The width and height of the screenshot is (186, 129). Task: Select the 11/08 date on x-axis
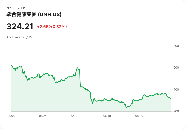tap(11, 116)
